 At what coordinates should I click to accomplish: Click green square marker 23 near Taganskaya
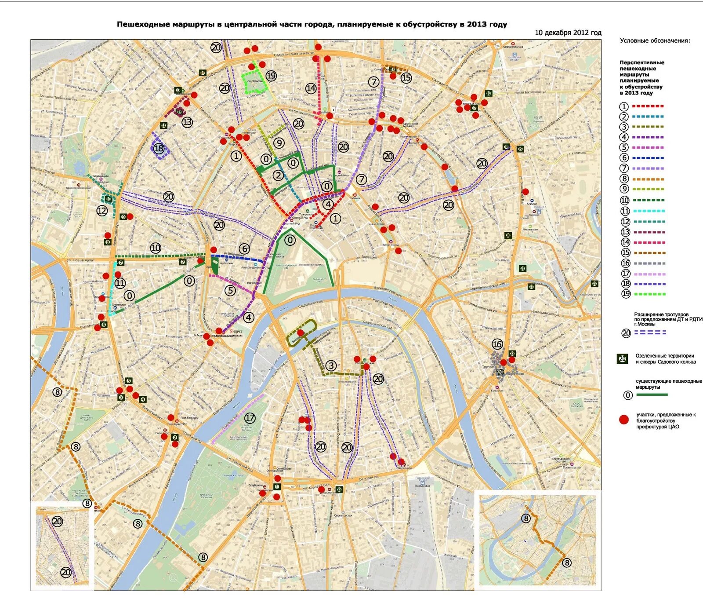pyautogui.click(x=512, y=354)
